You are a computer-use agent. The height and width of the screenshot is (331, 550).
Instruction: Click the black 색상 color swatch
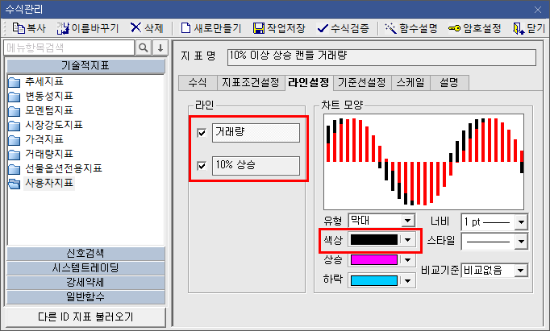(x=374, y=240)
